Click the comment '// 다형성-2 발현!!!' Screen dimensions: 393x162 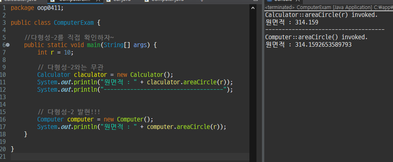click(x=69, y=112)
